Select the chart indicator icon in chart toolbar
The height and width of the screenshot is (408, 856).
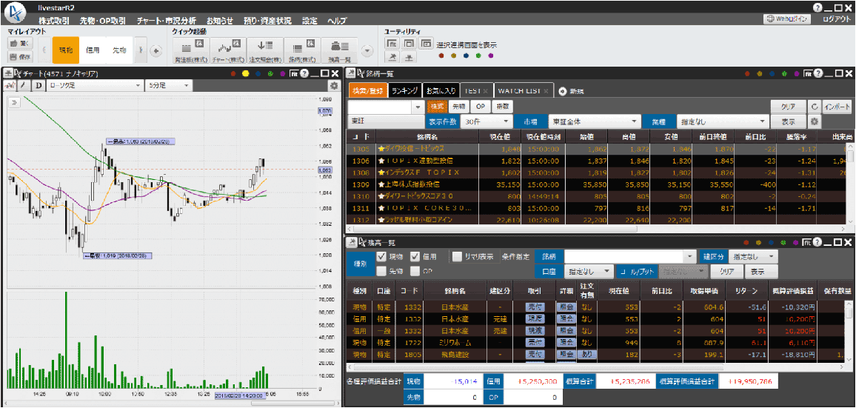click(x=10, y=86)
